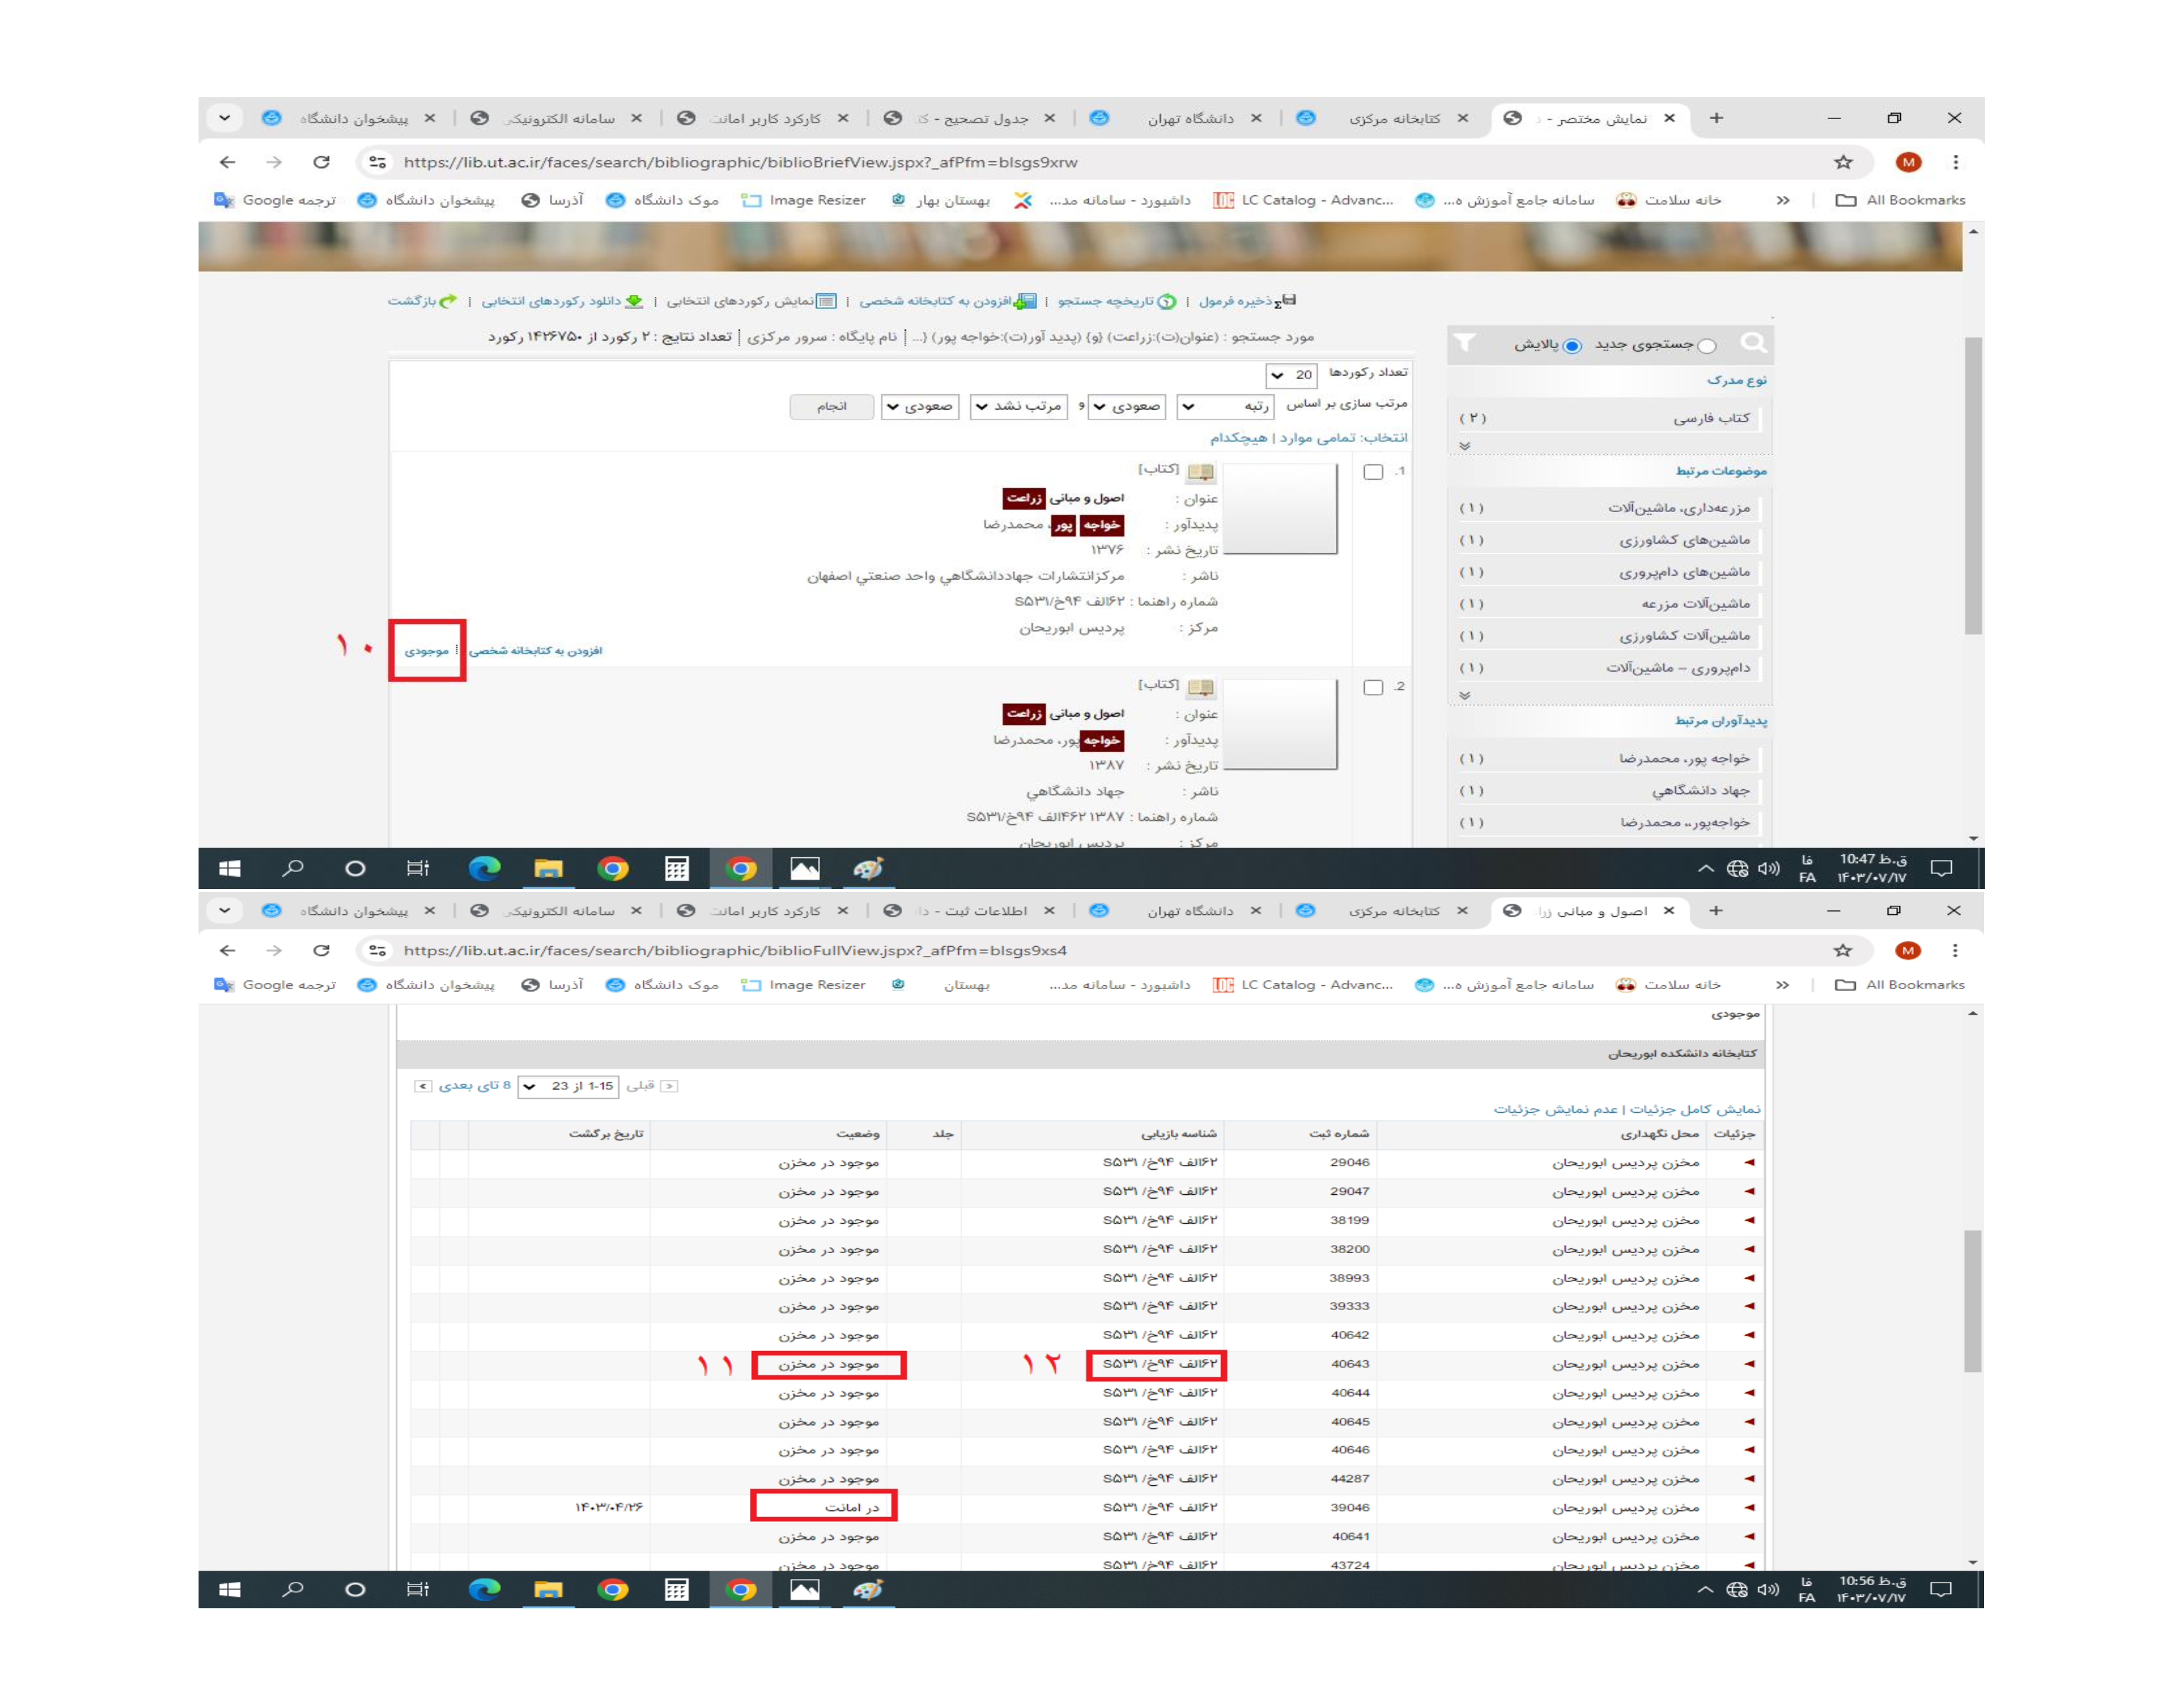Click the upper browser address bar URL
The width and height of the screenshot is (2184, 1687).
[740, 162]
